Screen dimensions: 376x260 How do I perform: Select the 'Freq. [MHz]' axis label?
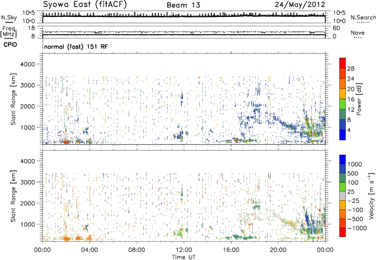8,32
